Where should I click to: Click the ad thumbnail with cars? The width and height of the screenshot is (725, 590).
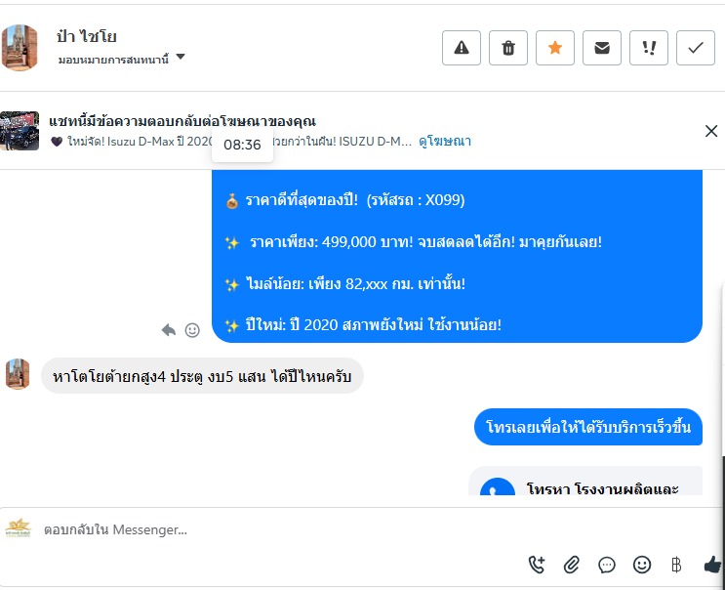click(20, 131)
